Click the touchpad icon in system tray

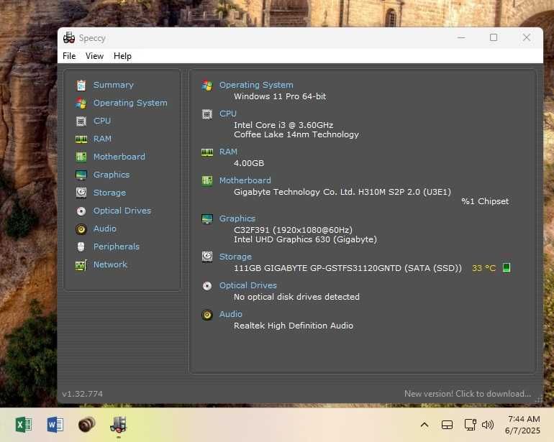447,425
